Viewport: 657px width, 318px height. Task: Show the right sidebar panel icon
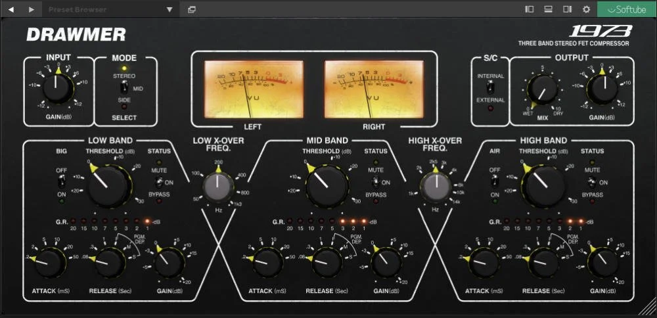point(568,9)
